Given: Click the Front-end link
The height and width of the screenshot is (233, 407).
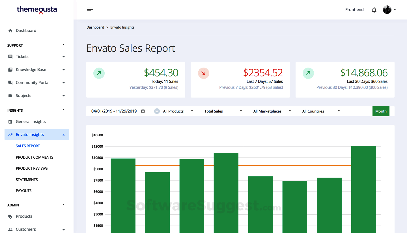Looking at the screenshot, I should (x=354, y=10).
